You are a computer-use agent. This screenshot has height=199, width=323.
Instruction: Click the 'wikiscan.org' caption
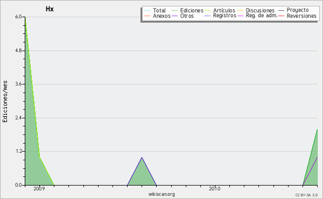pyautogui.click(x=161, y=194)
